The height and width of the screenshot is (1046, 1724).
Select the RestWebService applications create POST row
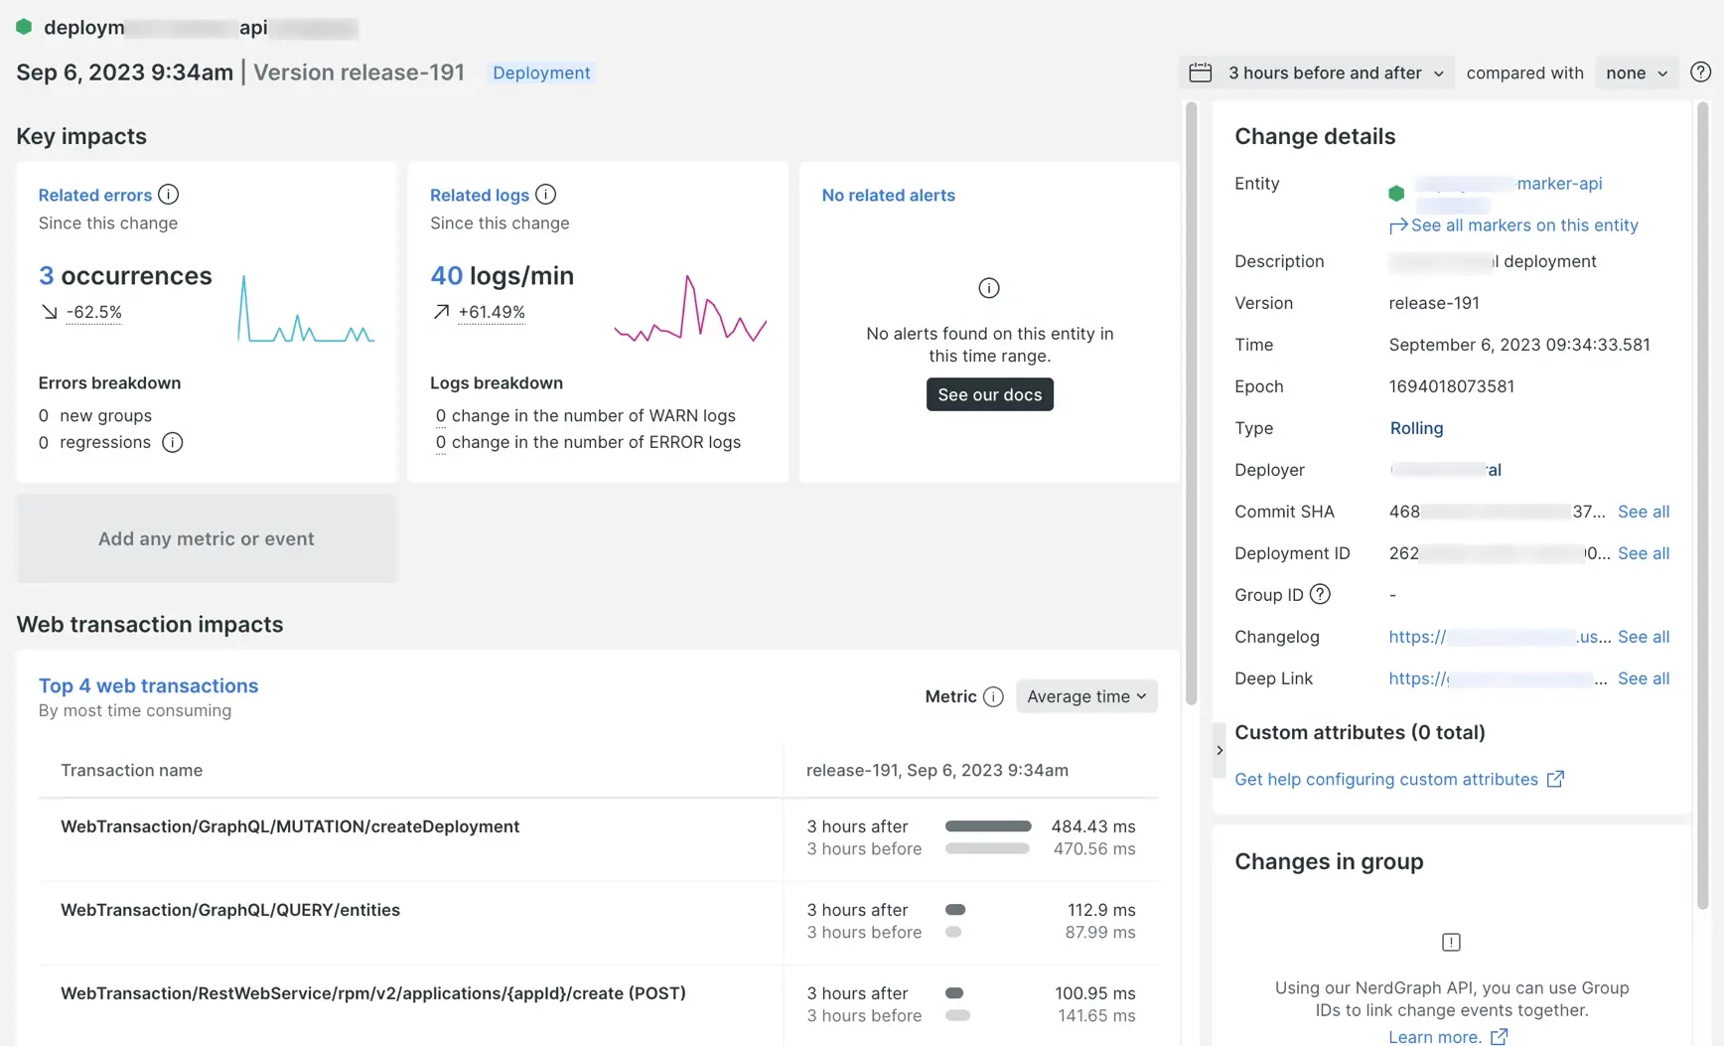point(598,1005)
